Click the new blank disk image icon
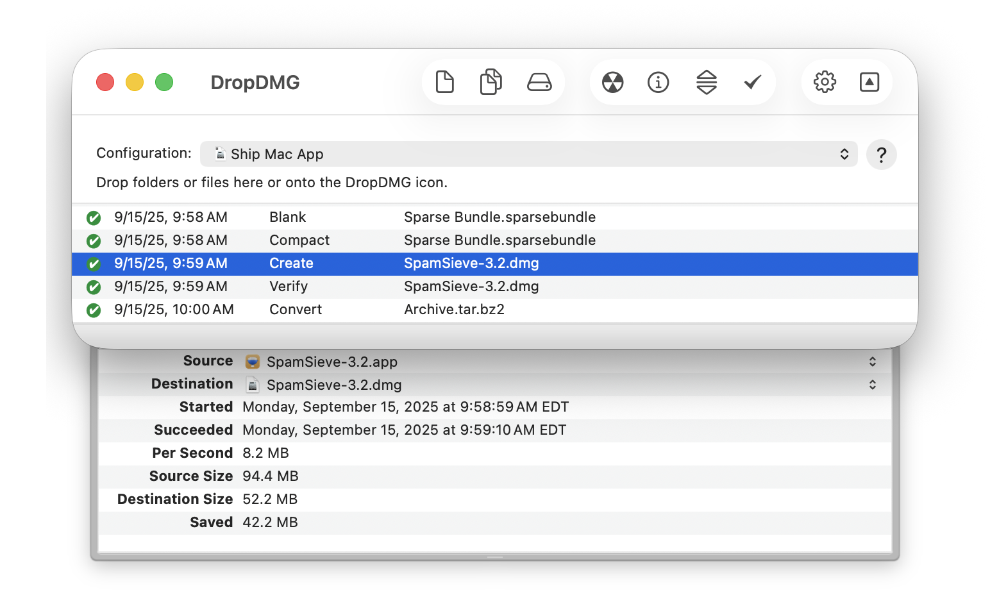 point(444,82)
